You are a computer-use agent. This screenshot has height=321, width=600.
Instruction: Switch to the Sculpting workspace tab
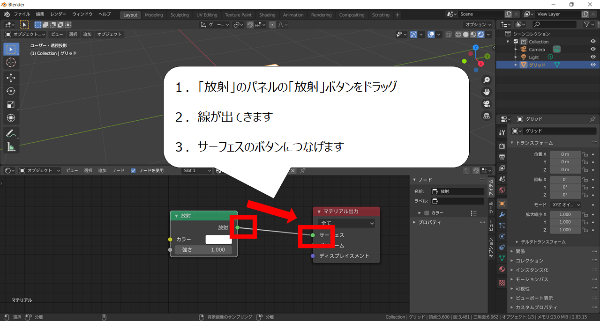[x=180, y=15]
